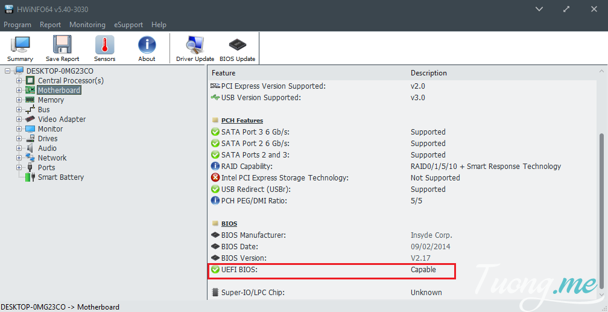Click the Description column header
608x312 pixels.
(x=429, y=73)
